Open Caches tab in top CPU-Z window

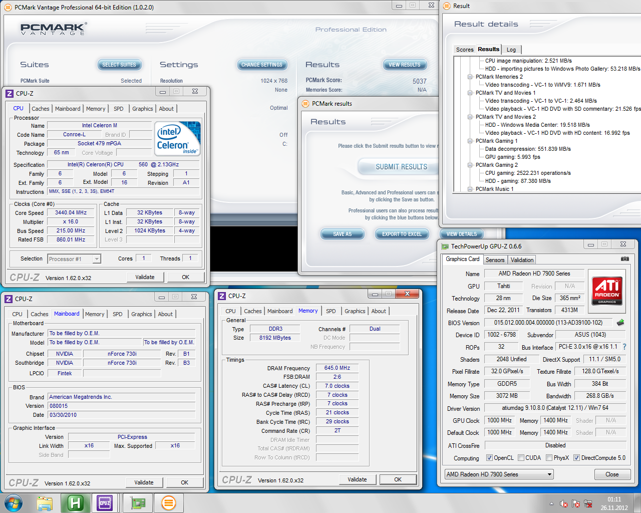pos(41,109)
